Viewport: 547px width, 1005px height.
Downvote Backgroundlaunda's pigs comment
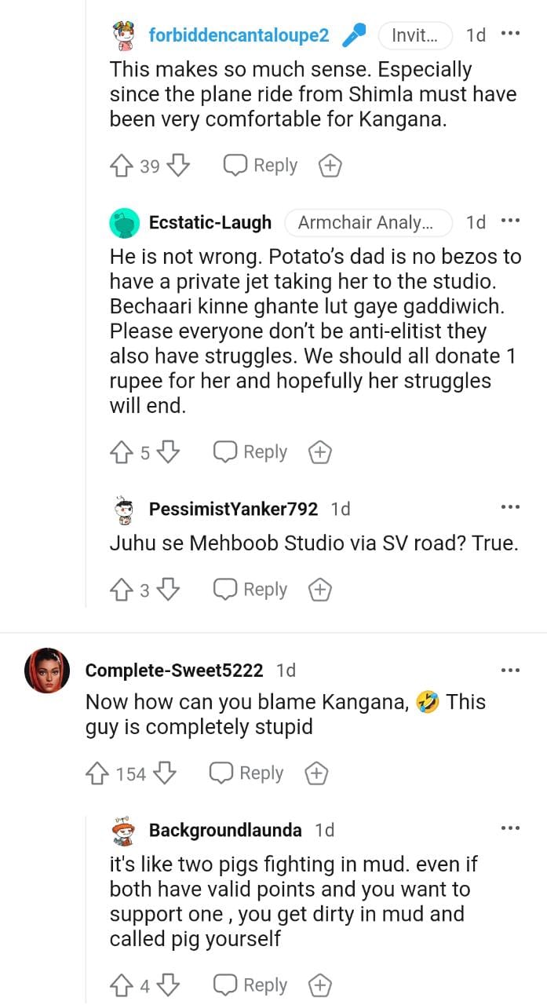(169, 985)
